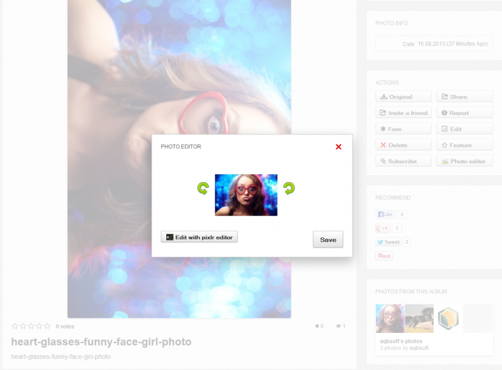This screenshot has height=370, width=502.
Task: Rate photo with the fifth star
Action: (47, 326)
